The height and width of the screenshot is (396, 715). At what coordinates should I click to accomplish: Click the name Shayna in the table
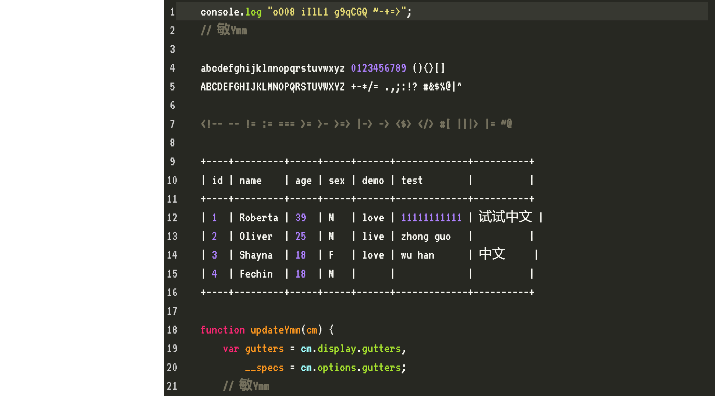[256, 255]
